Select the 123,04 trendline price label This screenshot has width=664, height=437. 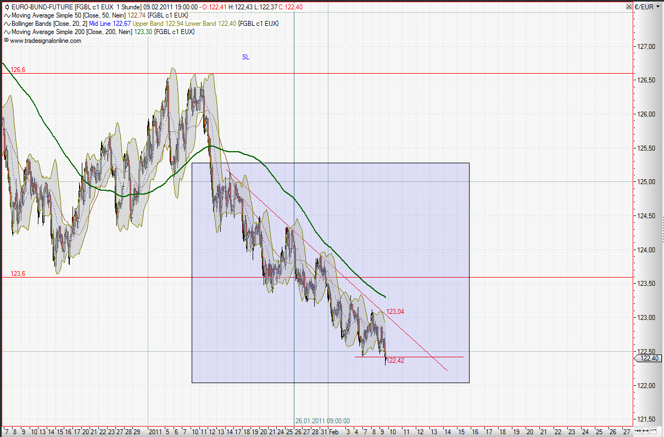click(394, 312)
